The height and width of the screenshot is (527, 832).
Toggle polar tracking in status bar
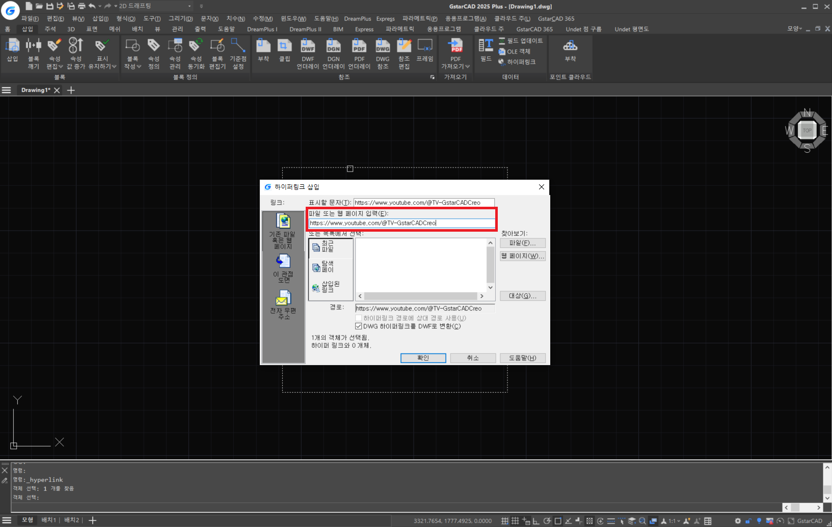pos(547,521)
